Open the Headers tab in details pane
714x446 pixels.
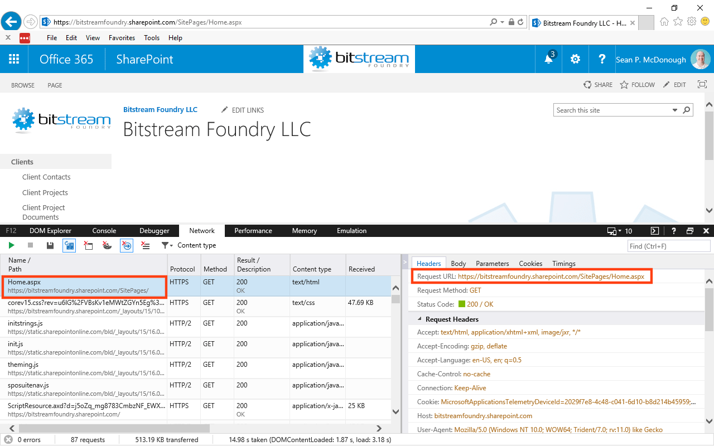(x=428, y=263)
